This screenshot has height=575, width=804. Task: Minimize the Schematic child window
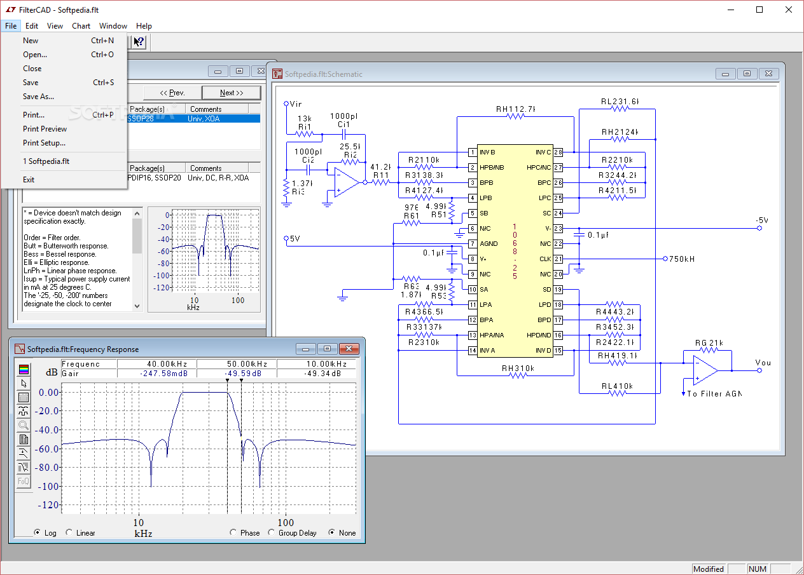[727, 74]
